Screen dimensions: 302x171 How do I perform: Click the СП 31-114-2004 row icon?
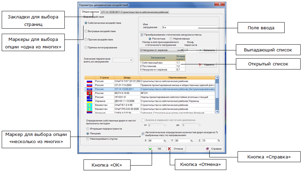(89, 85)
